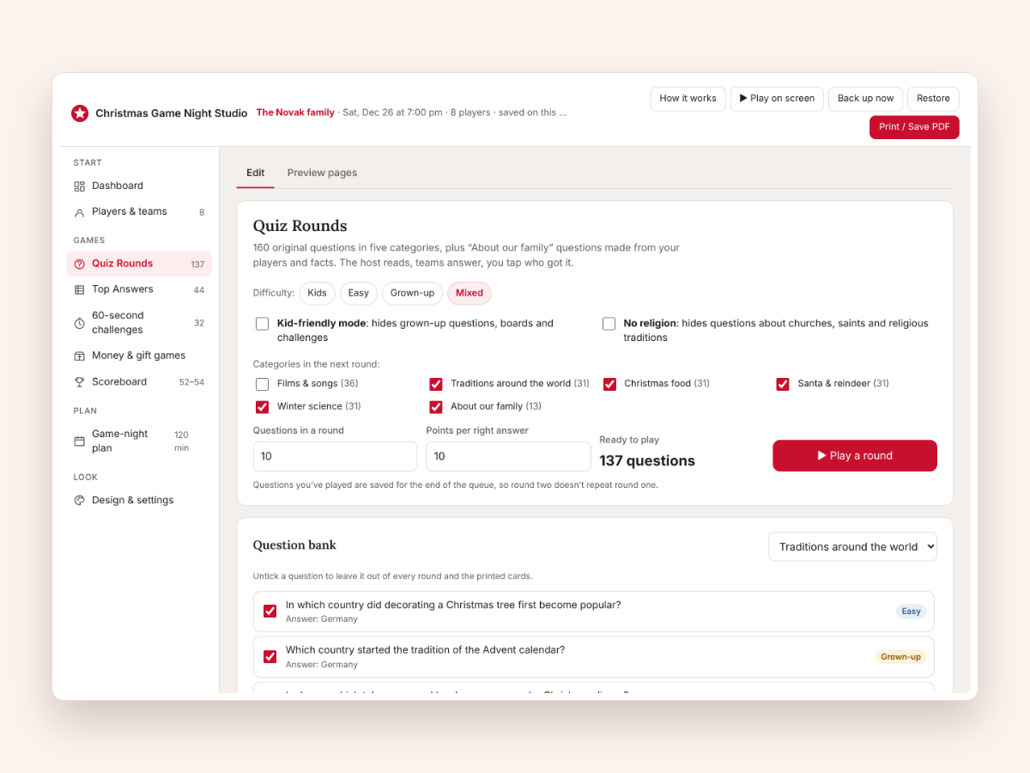Click the Design & settings palette icon

click(80, 501)
